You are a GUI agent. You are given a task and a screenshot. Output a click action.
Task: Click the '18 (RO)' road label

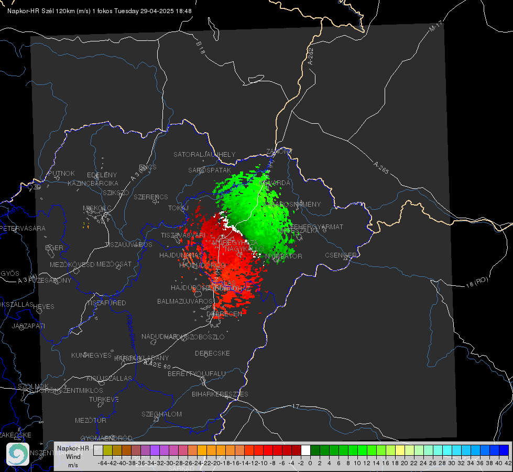477,282
